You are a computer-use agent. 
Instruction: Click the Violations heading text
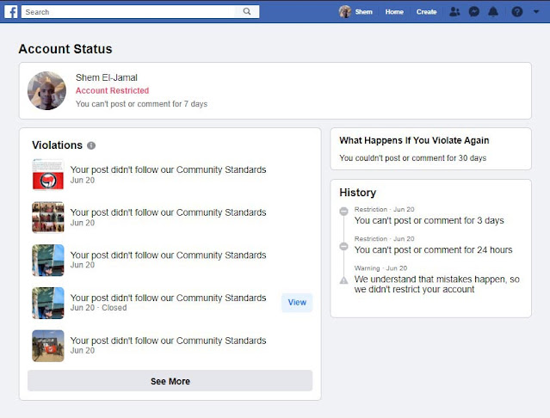pyautogui.click(x=57, y=145)
